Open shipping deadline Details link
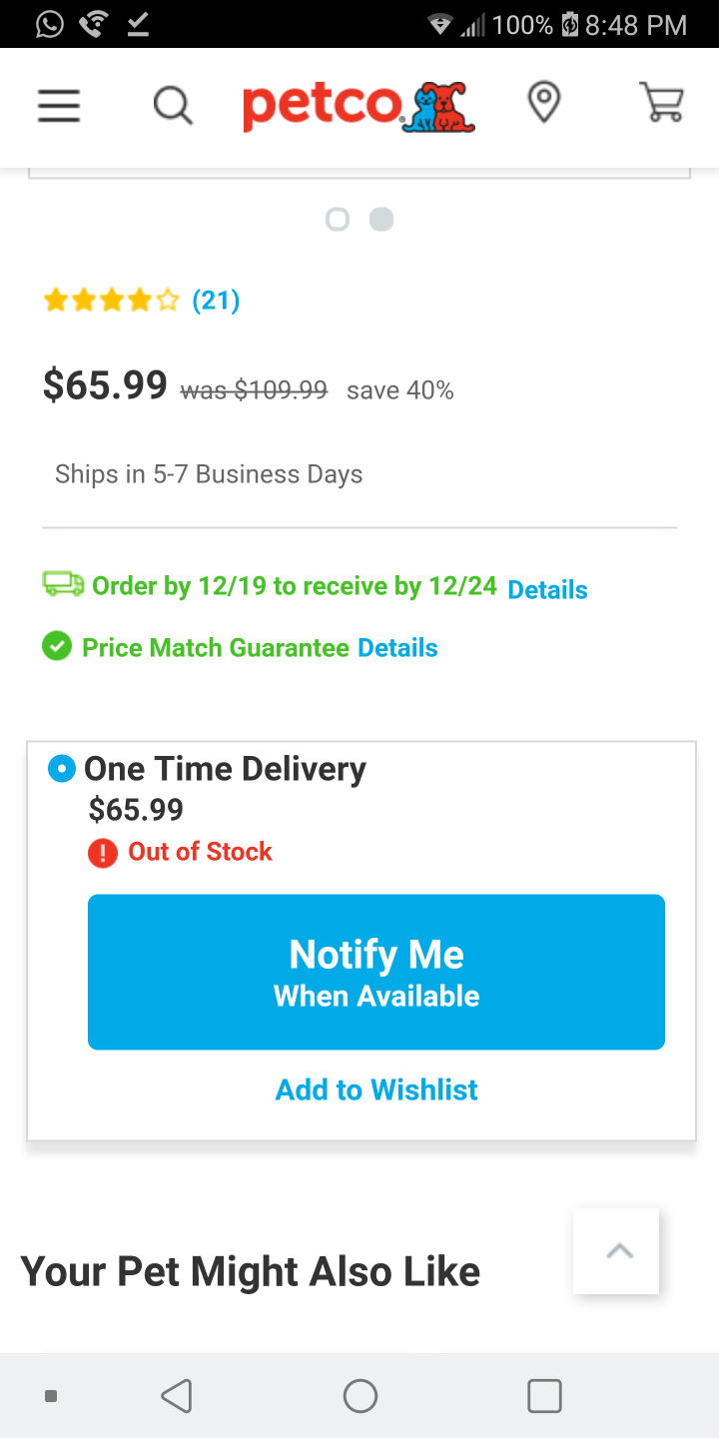The width and height of the screenshot is (719, 1438). [547, 589]
